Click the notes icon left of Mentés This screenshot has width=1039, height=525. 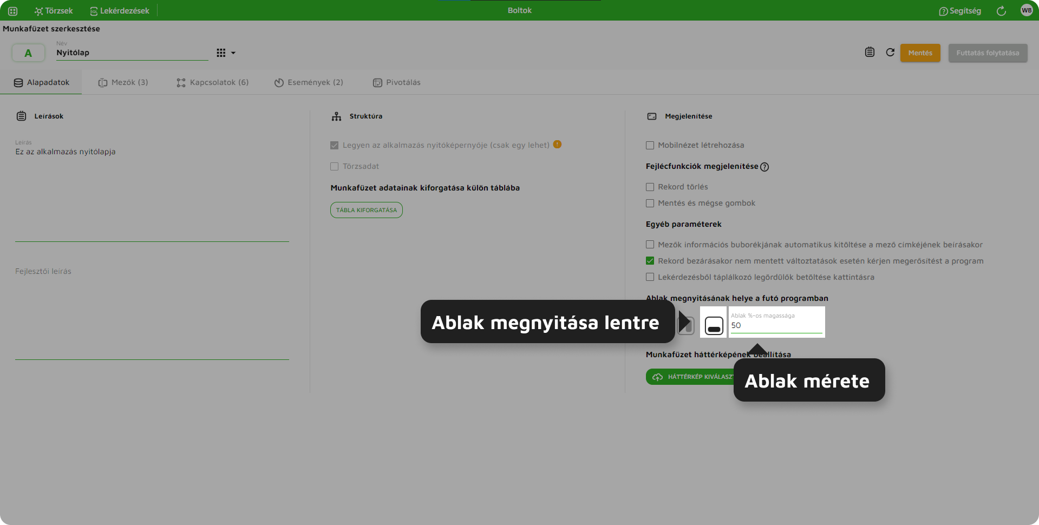(x=870, y=52)
